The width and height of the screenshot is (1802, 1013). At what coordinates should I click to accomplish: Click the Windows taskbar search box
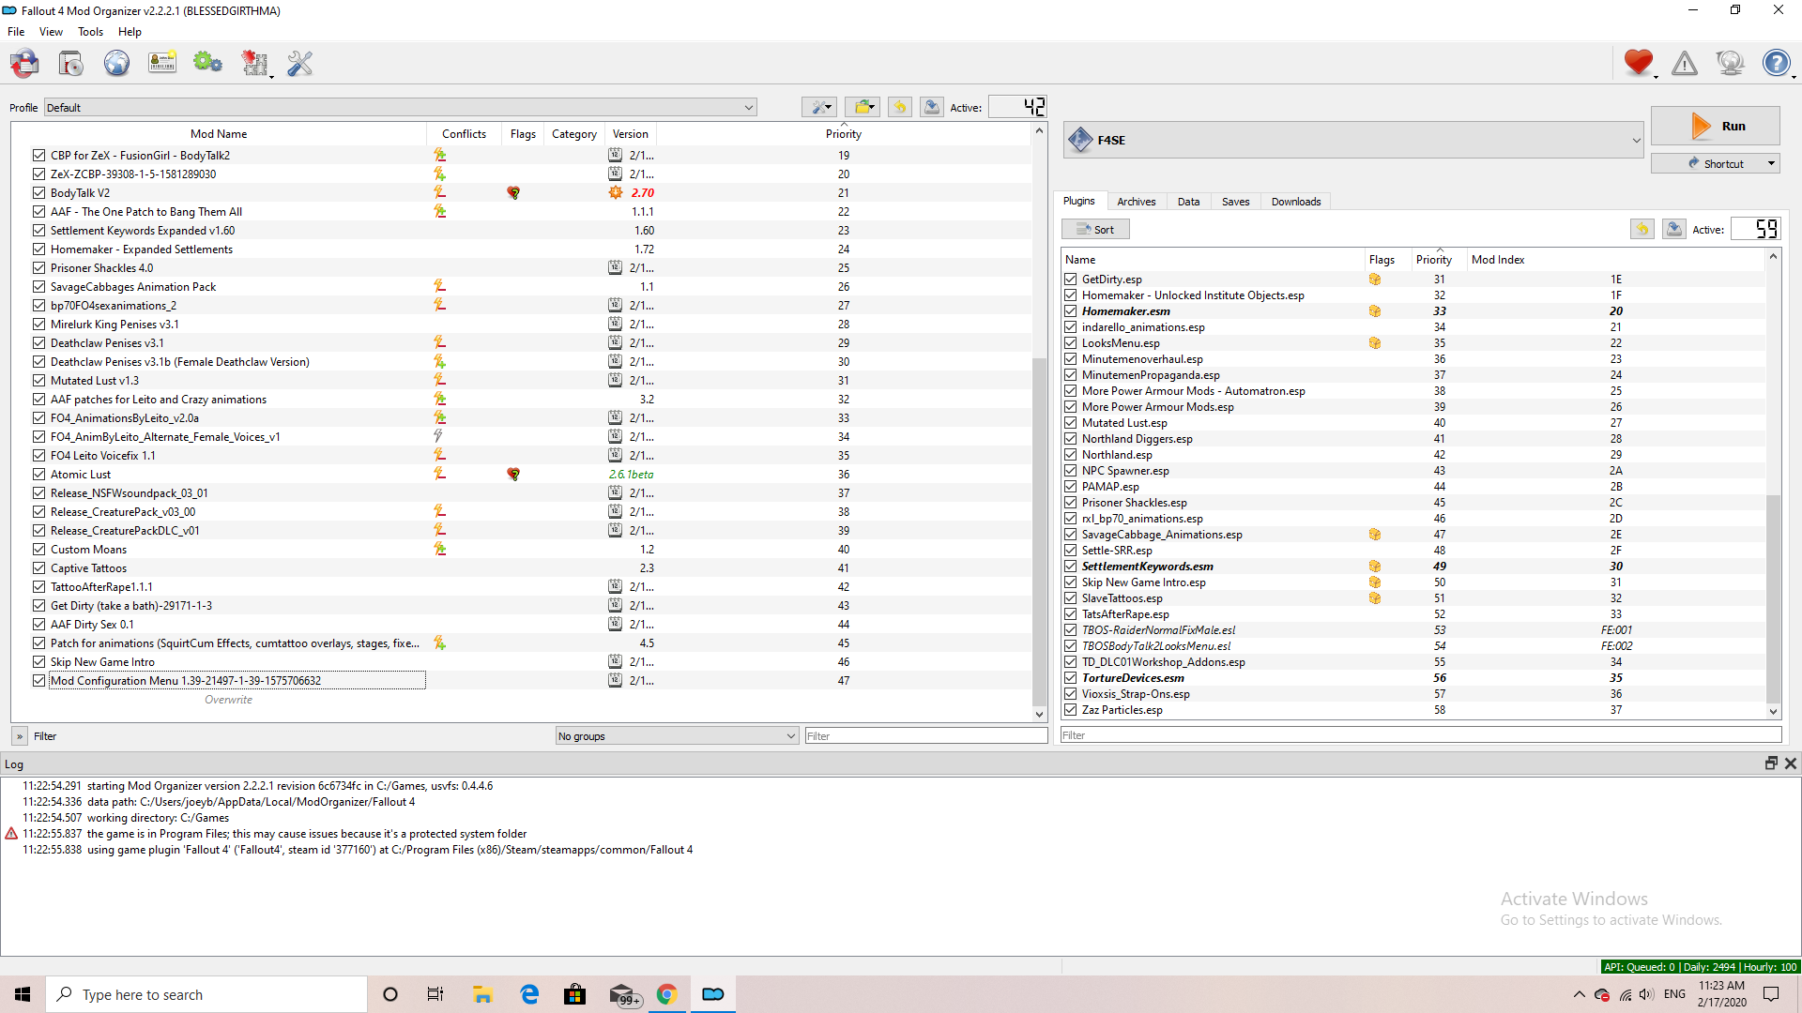[206, 994]
